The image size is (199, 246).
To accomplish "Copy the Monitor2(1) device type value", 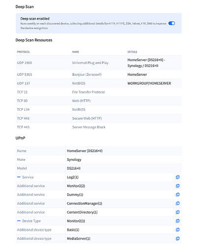I will pos(177,221).
